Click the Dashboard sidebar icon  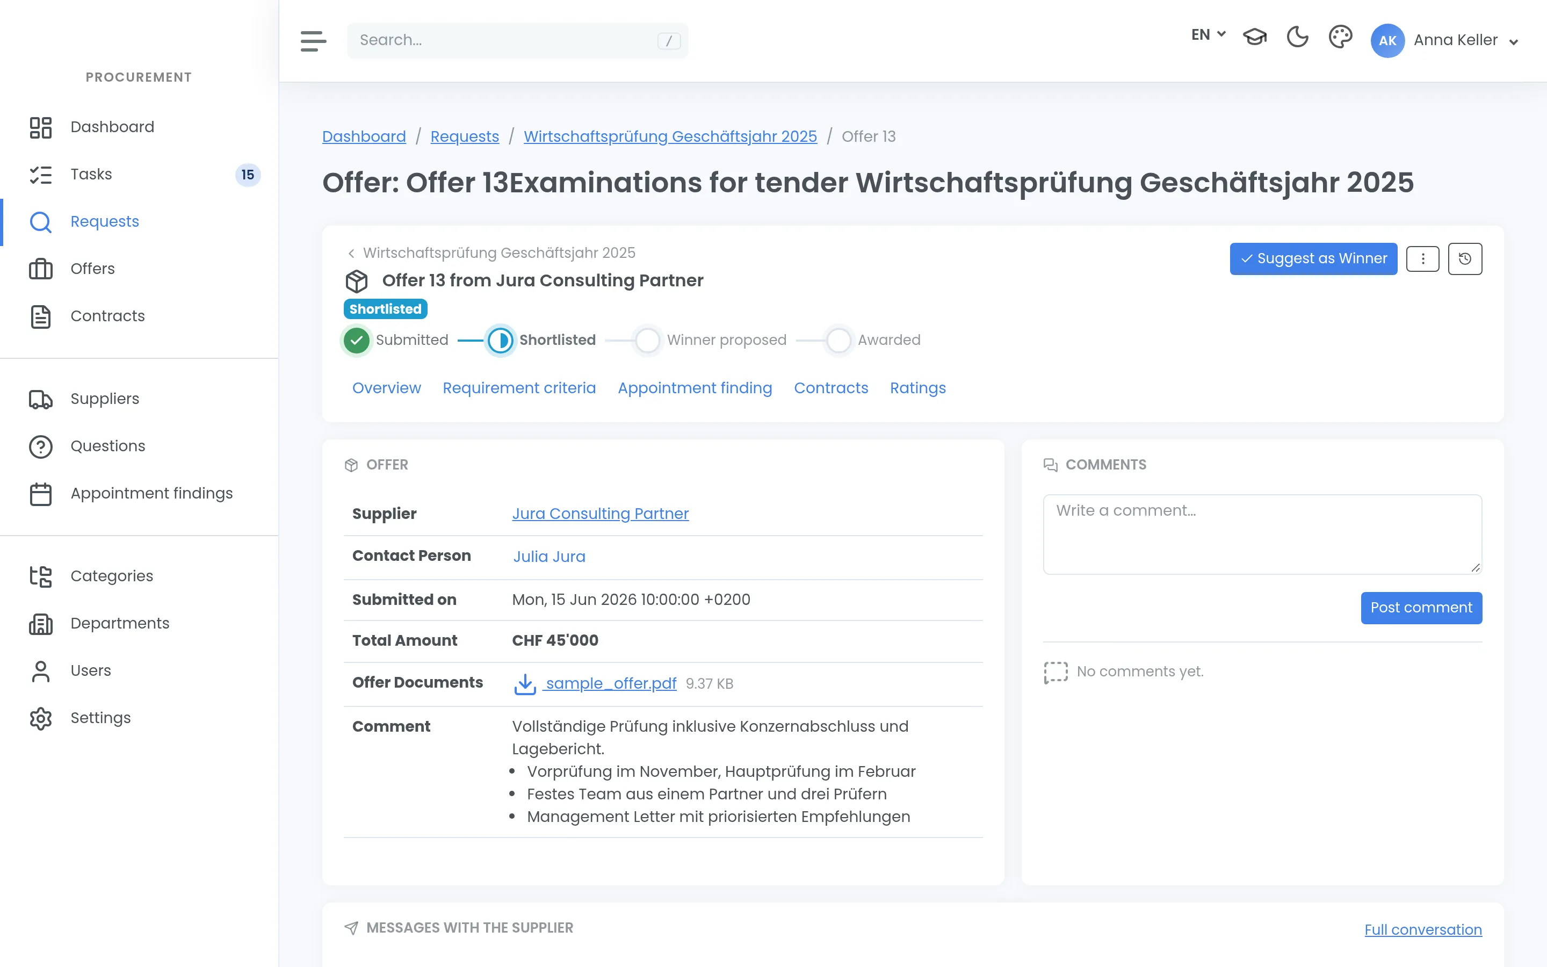click(x=40, y=127)
